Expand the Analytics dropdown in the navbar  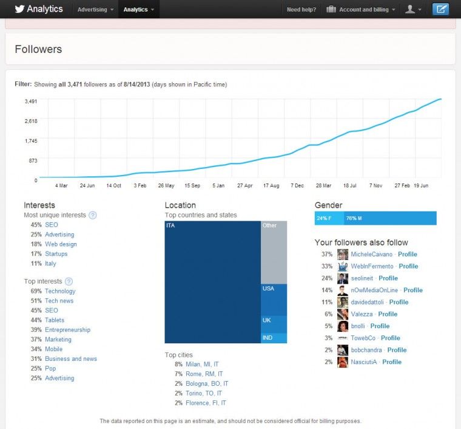click(x=139, y=10)
